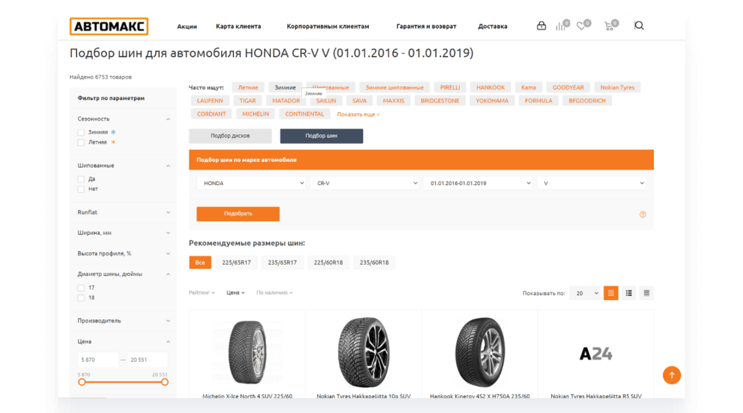The image size is (743, 413).
Task: Open the V modification dropdown
Action: click(x=591, y=183)
